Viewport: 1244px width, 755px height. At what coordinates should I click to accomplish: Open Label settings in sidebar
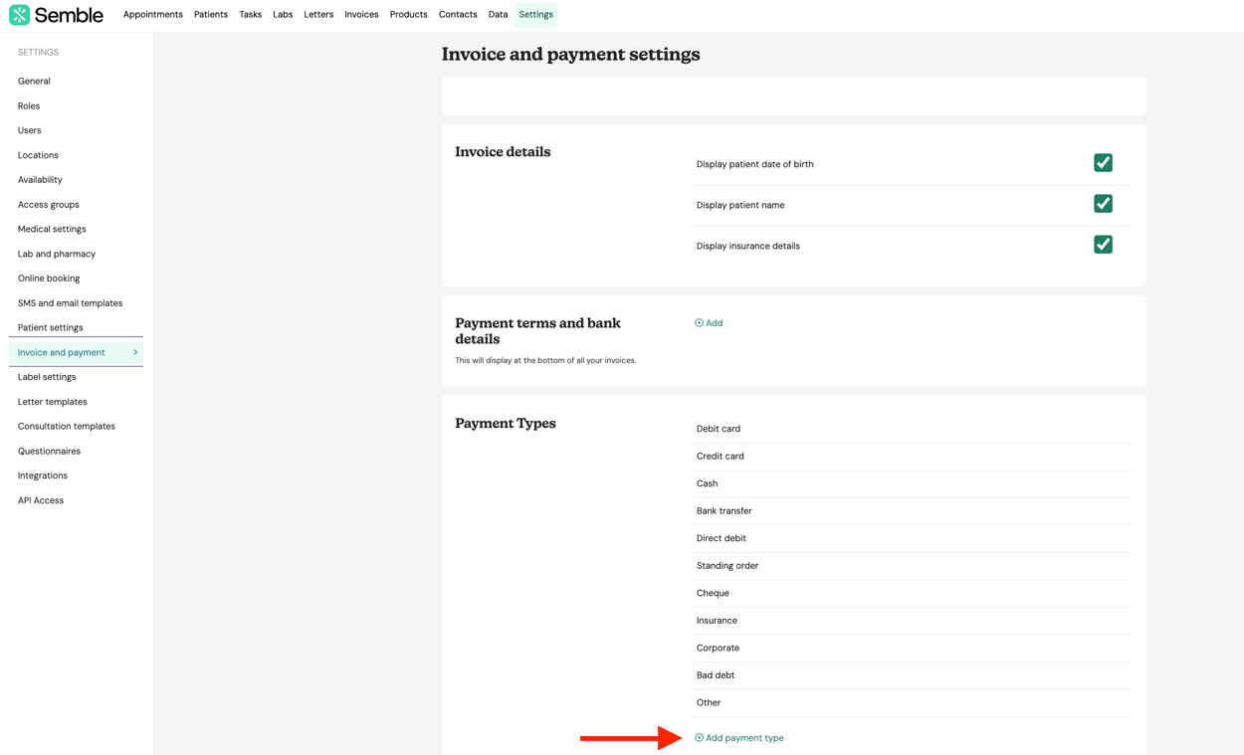47,377
